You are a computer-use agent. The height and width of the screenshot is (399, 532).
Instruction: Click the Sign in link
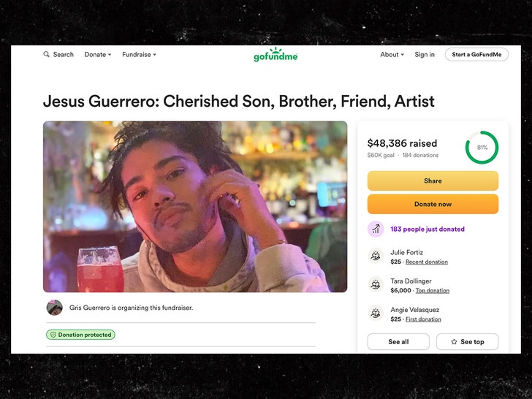coord(425,55)
